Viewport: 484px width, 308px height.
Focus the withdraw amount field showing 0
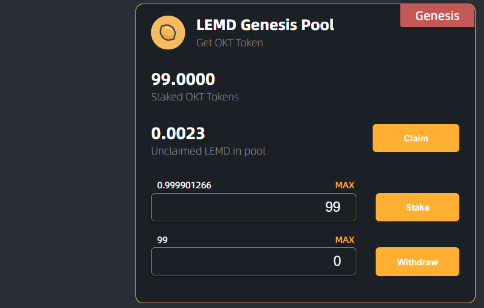pyautogui.click(x=253, y=262)
